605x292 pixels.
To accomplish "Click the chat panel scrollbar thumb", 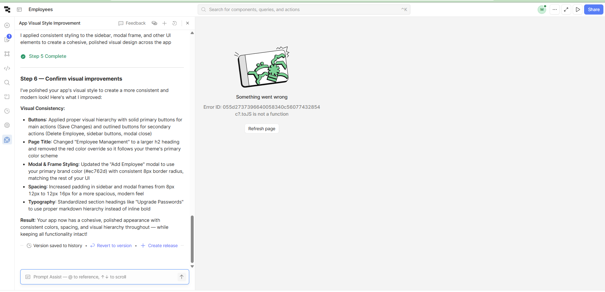I will click(192, 239).
